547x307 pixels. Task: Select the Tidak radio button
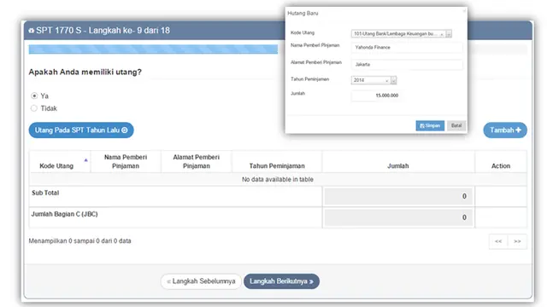(34, 108)
